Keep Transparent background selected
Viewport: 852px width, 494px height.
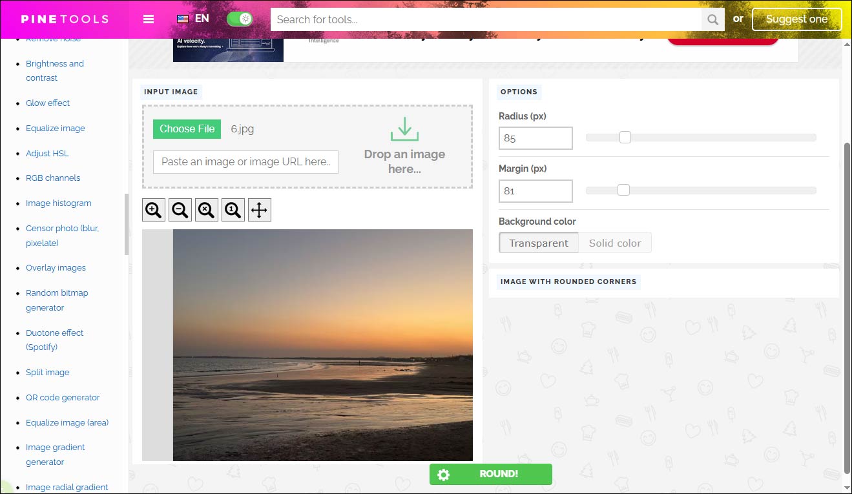[539, 242]
